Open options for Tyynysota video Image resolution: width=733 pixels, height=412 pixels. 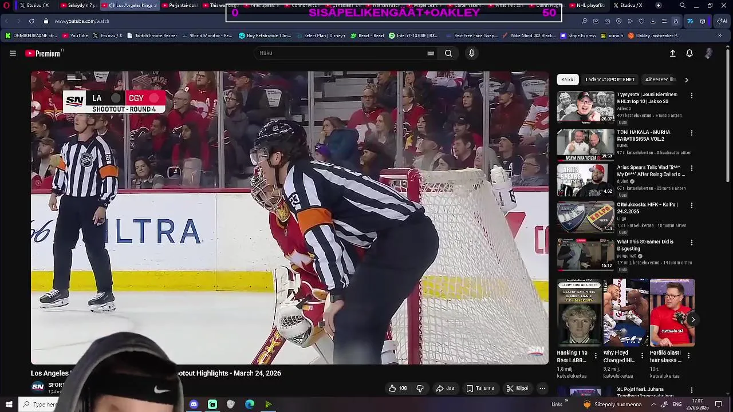691,96
